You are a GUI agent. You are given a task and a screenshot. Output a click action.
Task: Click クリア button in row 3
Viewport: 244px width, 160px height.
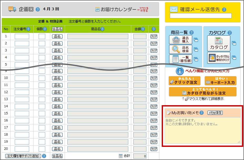pyautogui.click(x=154, y=51)
